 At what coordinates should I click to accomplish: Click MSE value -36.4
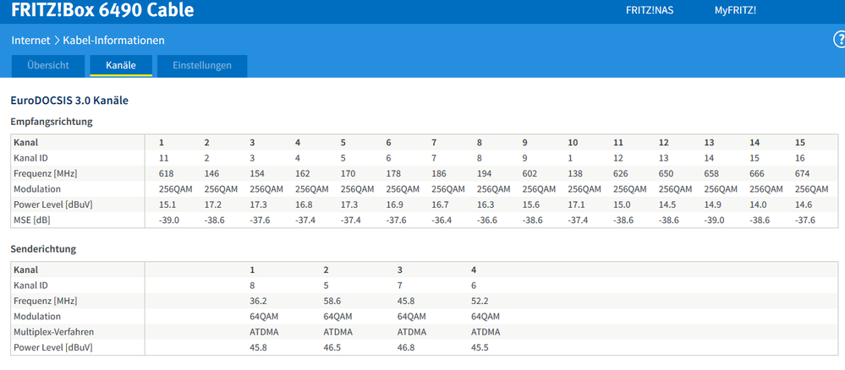coord(441,220)
